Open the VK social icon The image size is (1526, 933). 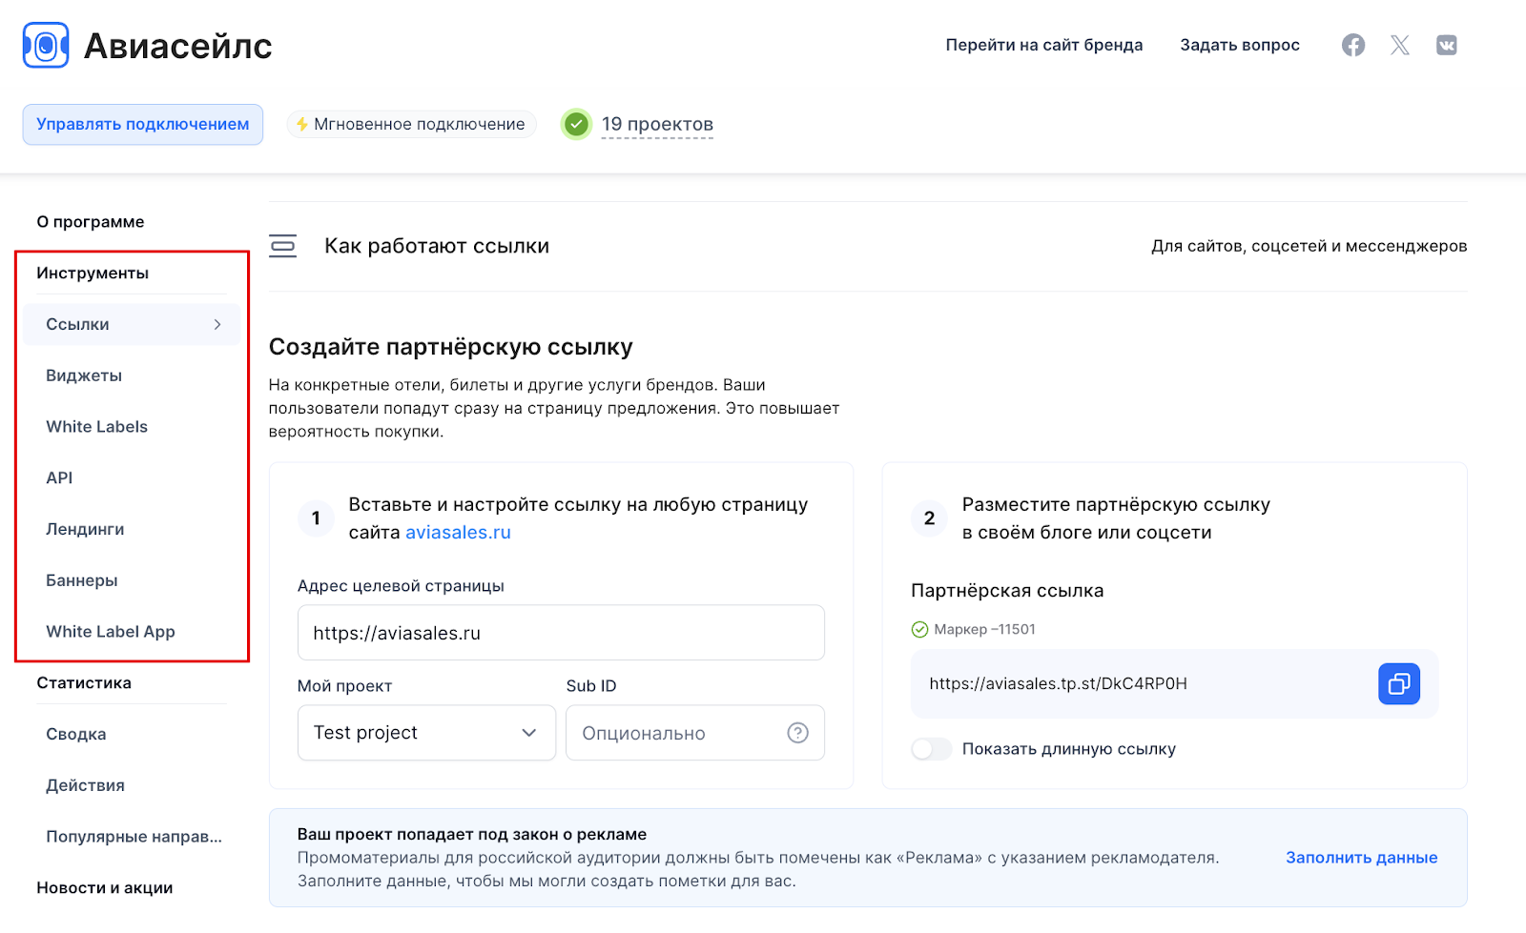1446,45
